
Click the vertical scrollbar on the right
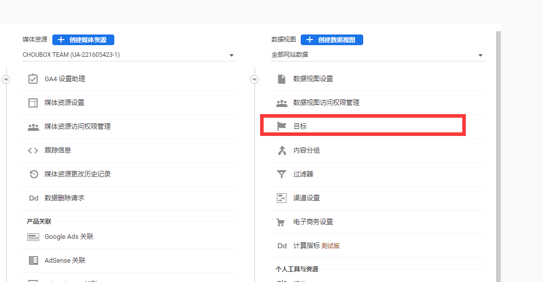click(498, 152)
